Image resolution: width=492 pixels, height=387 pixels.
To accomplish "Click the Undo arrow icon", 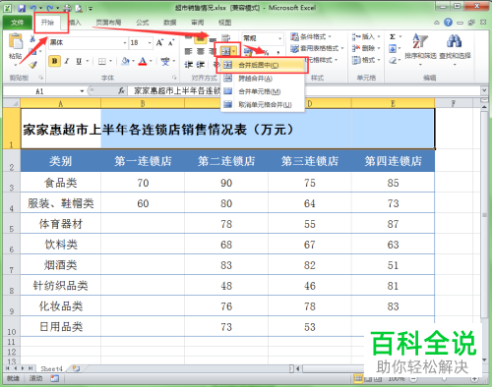I will 33,8.
